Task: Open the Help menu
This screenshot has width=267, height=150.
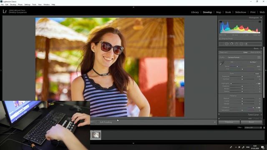Action: point(53,5)
